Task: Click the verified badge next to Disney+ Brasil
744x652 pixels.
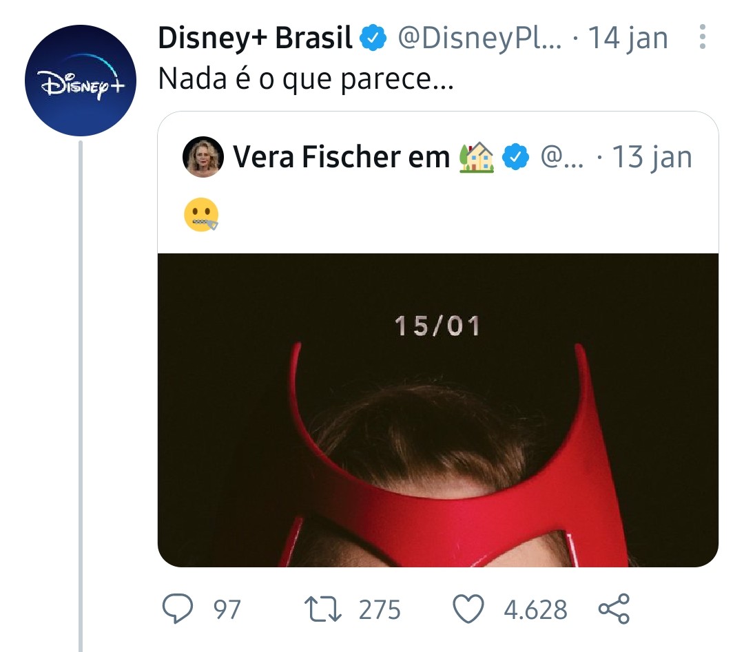Action: click(373, 37)
